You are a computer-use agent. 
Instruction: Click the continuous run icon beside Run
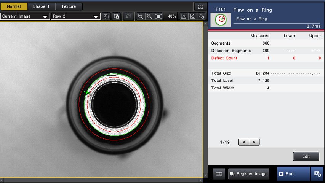click(x=317, y=174)
